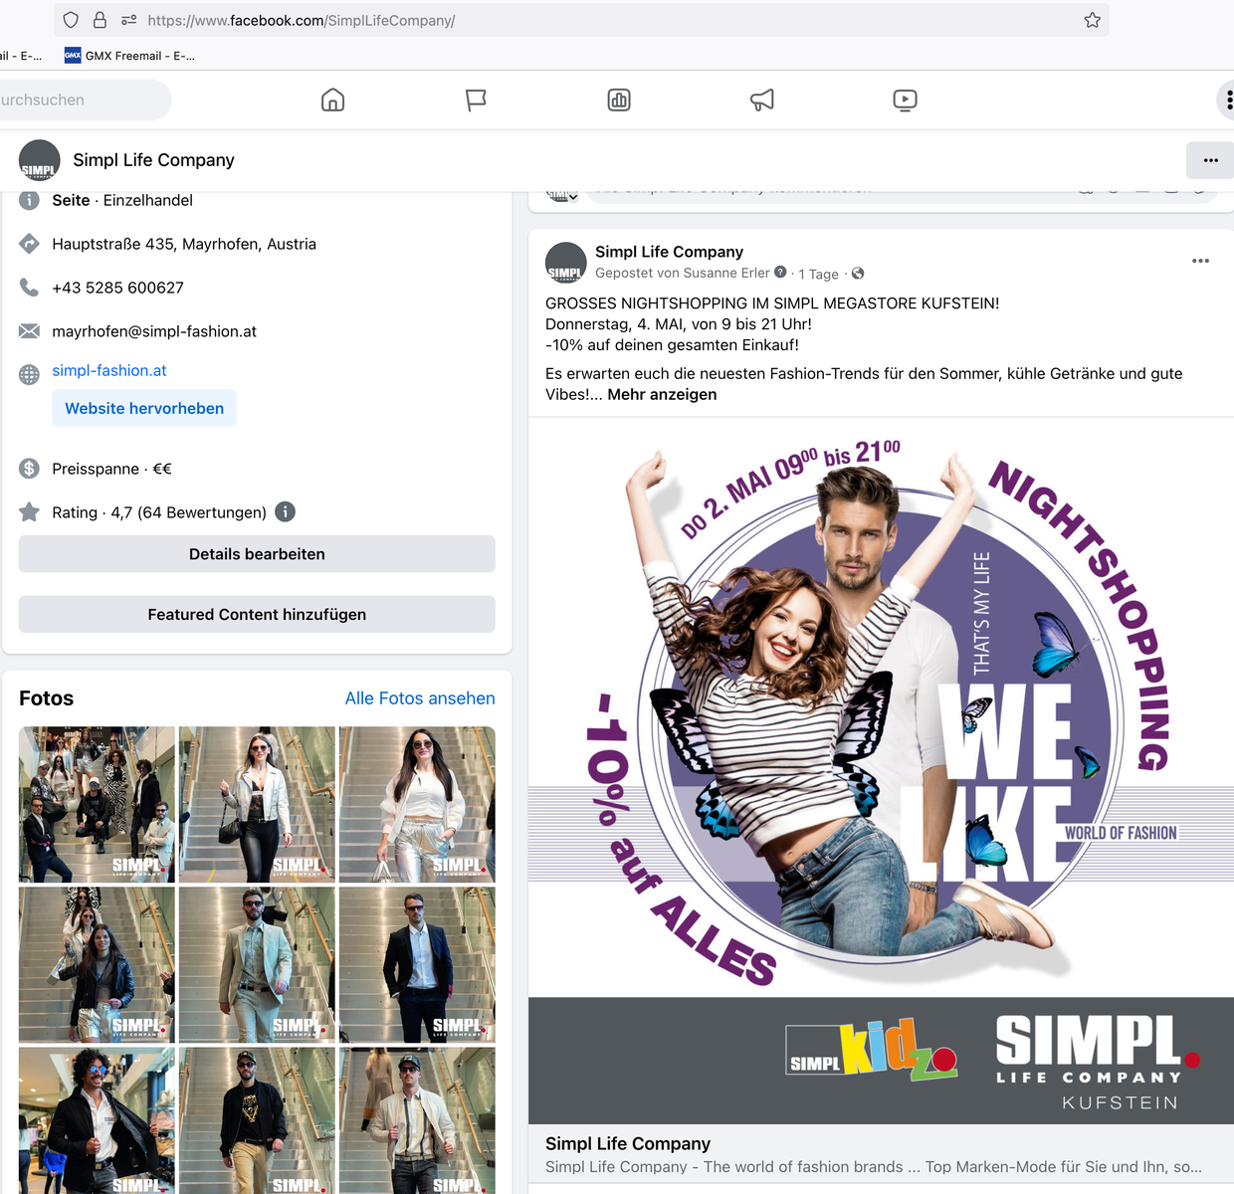Click the Rating star icon
This screenshot has height=1194, width=1234.
coord(30,512)
